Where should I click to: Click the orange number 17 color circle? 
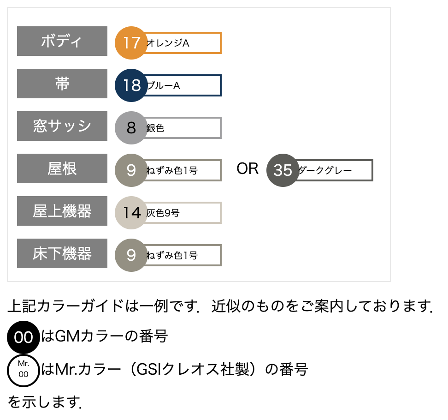tap(131, 43)
